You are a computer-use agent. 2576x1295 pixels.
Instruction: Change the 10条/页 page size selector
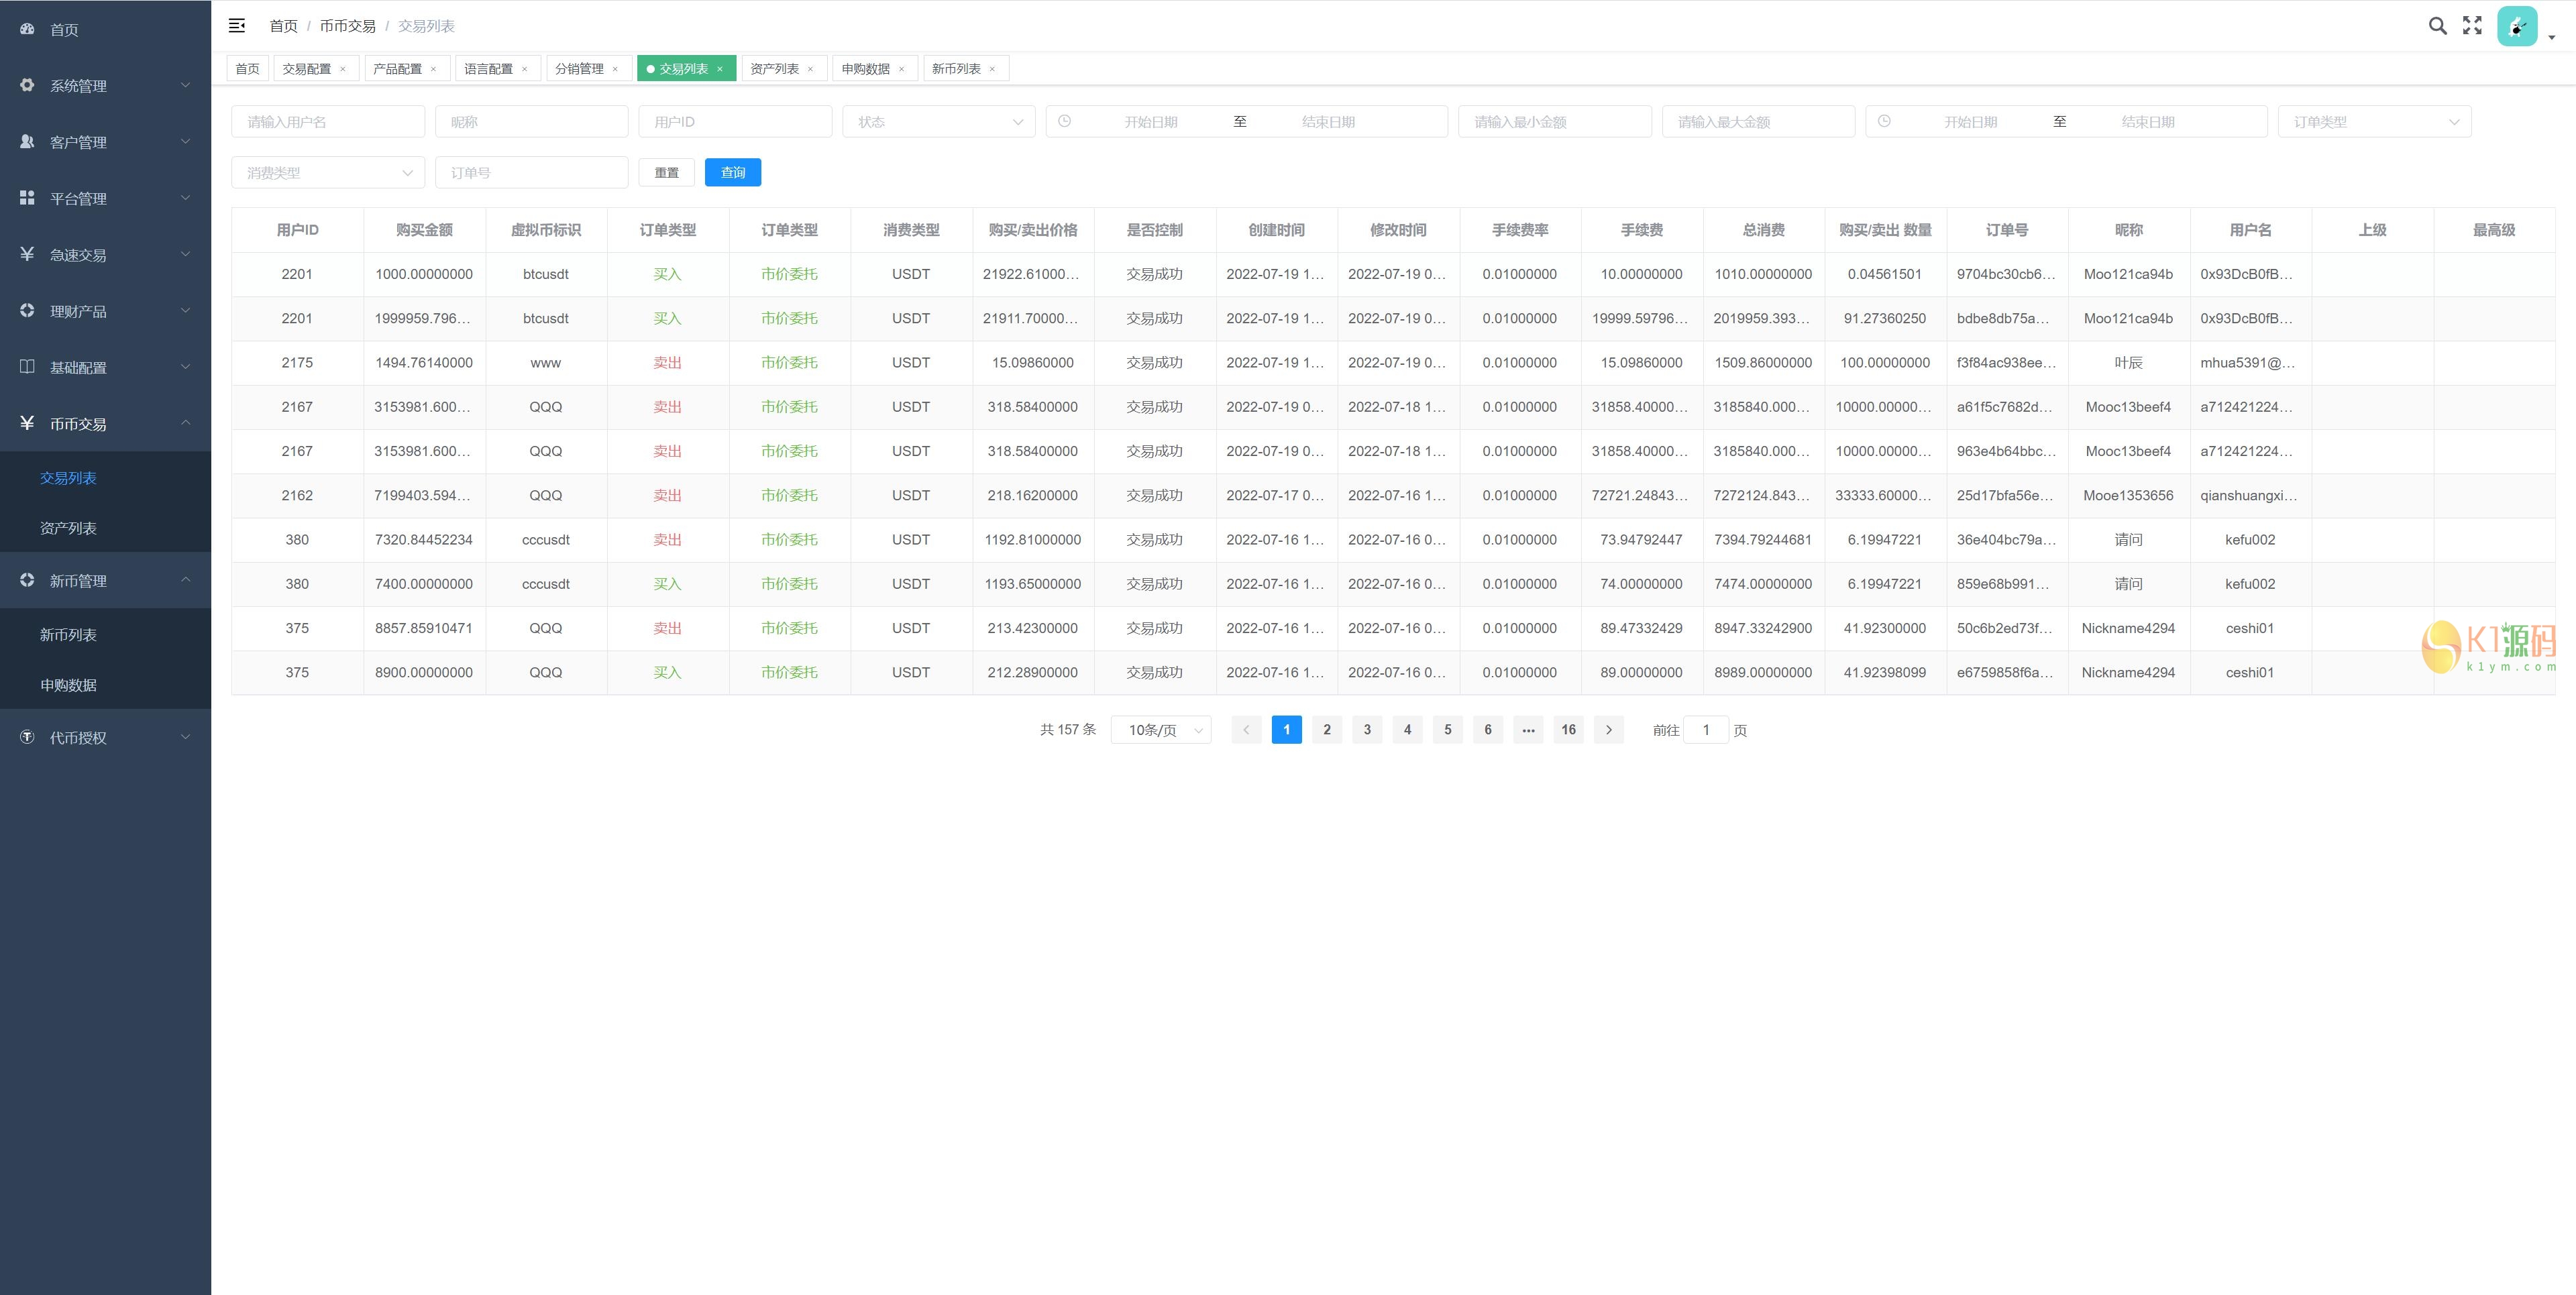[x=1161, y=730]
